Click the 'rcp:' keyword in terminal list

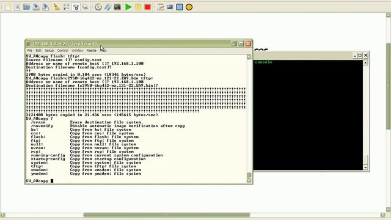[x=35, y=152]
